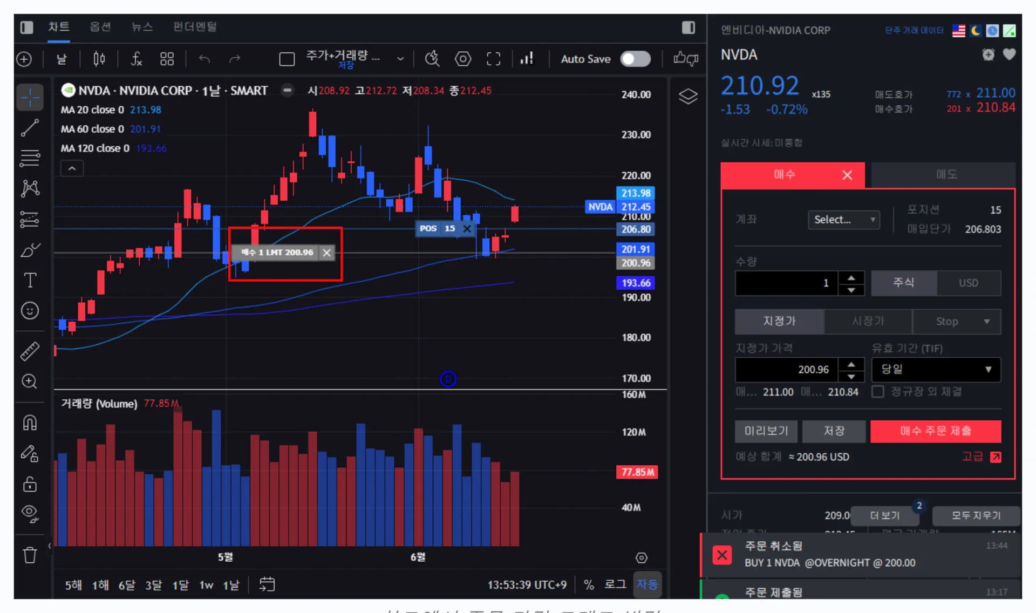This screenshot has height=613, width=1036.
Task: Increase order quantity with up arrow
Action: pyautogui.click(x=851, y=277)
